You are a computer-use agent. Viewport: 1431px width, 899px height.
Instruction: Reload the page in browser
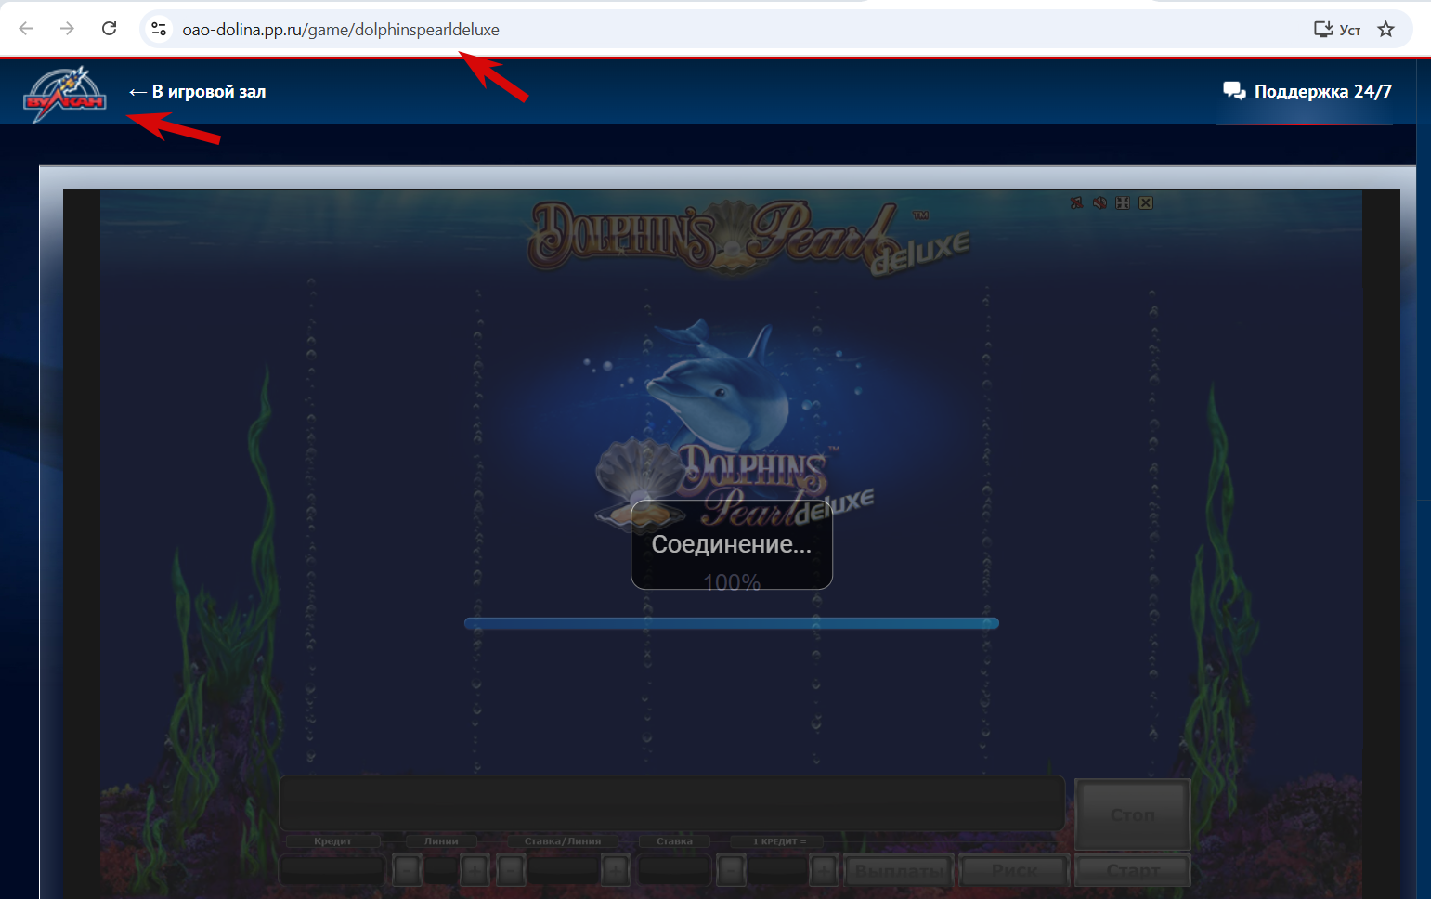pos(109,29)
